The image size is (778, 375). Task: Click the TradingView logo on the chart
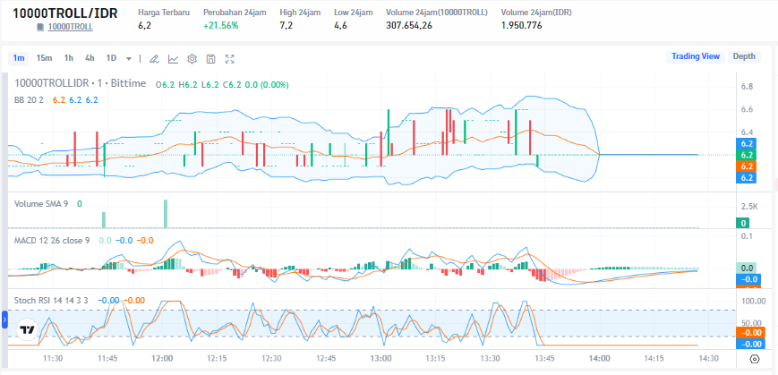(x=27, y=329)
